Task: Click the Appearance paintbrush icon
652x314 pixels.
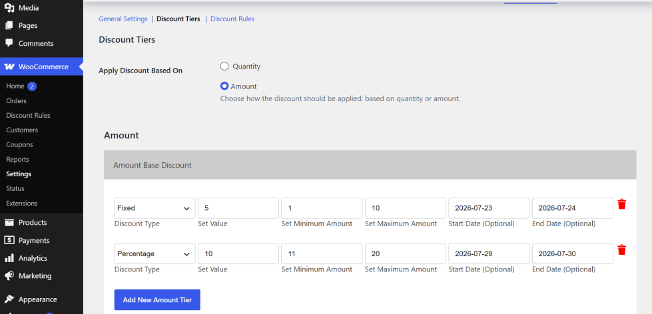Action: point(9,299)
